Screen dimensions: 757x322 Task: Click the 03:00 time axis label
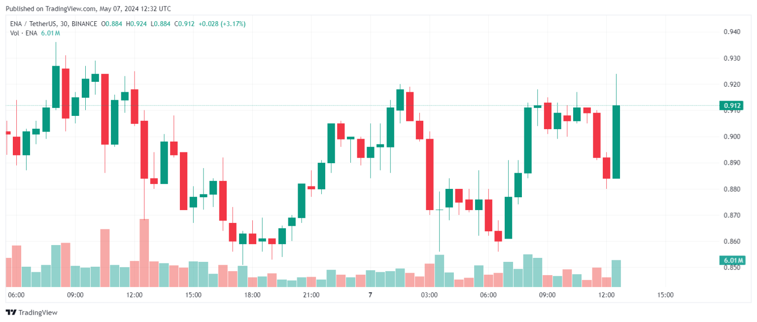pyautogui.click(x=429, y=295)
